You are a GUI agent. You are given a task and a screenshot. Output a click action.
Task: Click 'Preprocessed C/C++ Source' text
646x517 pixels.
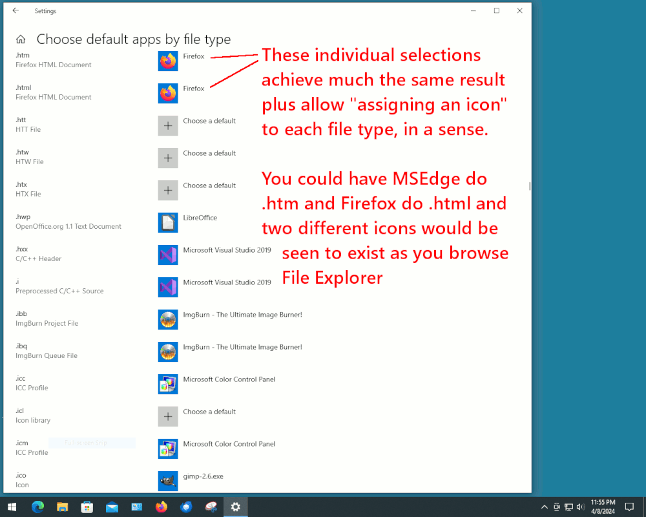pyautogui.click(x=59, y=291)
